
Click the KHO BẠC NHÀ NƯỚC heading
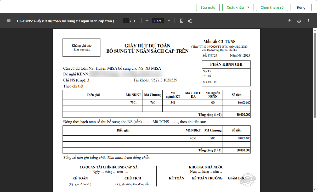coord(206,167)
